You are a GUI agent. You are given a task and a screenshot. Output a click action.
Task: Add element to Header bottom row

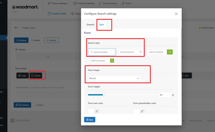point(48,94)
